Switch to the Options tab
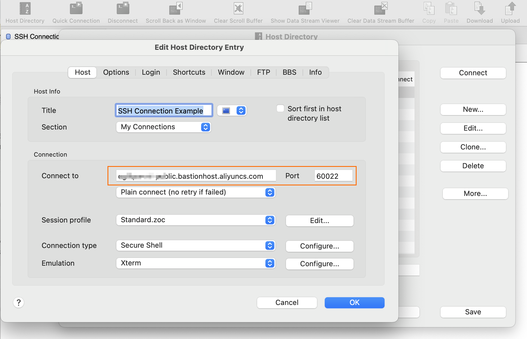The image size is (527, 339). click(x=116, y=73)
